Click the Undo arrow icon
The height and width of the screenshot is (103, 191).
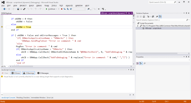[35, 9]
